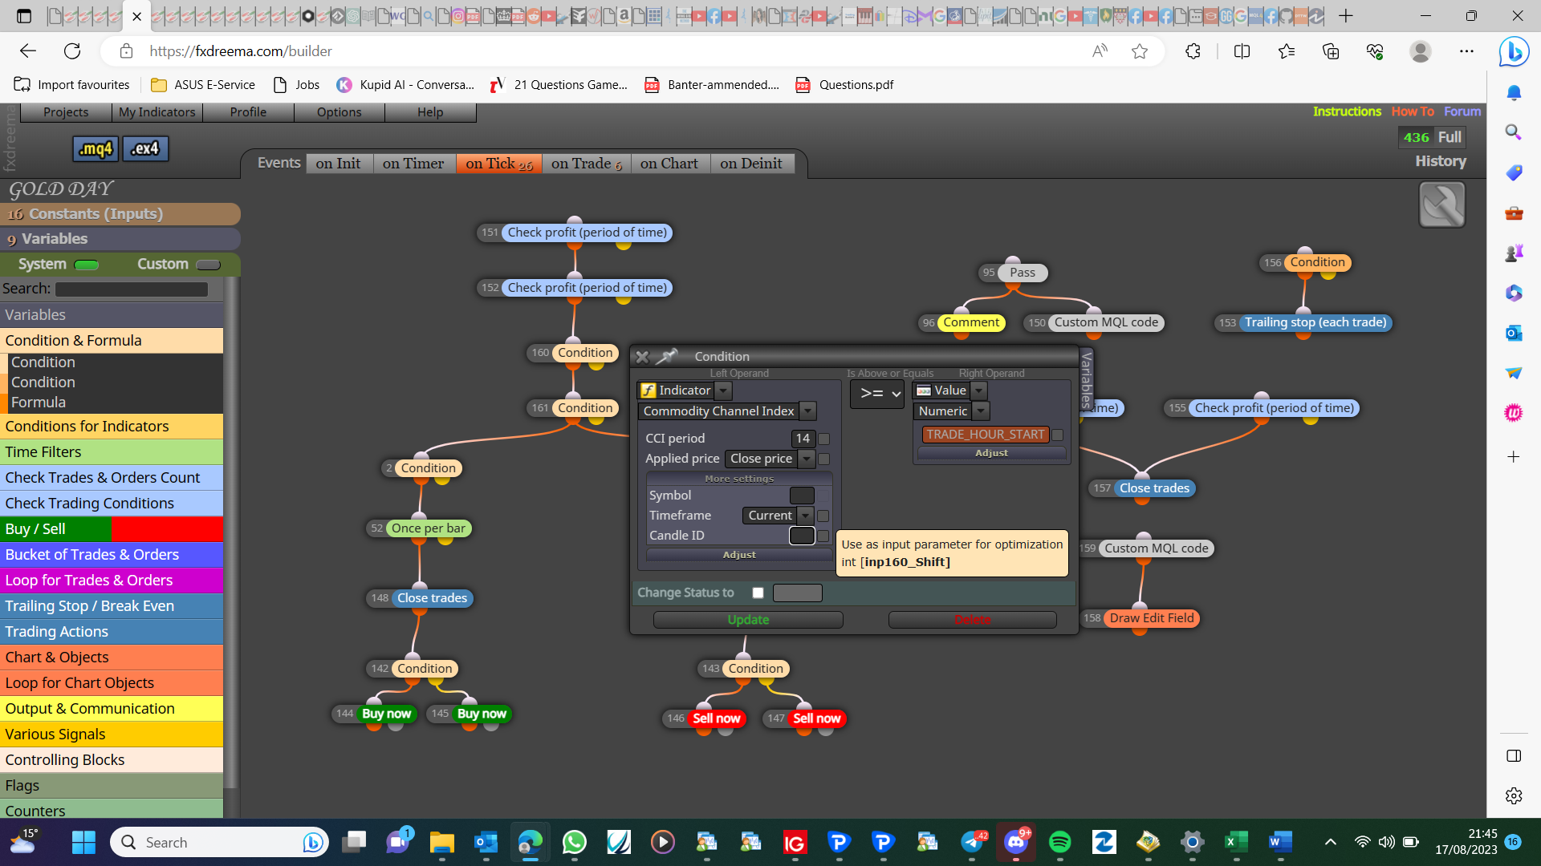This screenshot has height=866, width=1541.
Task: Click the Candle ID input field
Action: (x=802, y=536)
